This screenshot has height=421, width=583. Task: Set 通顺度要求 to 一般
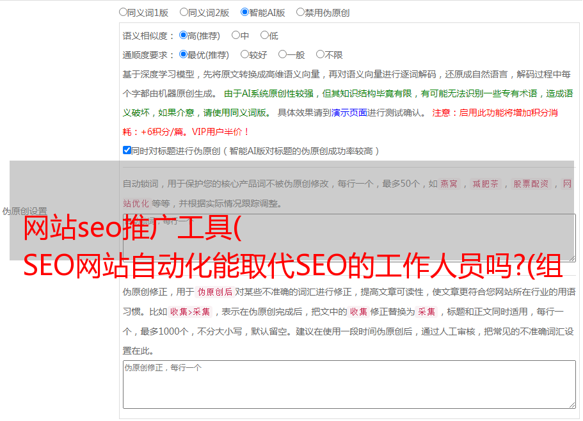(283, 54)
